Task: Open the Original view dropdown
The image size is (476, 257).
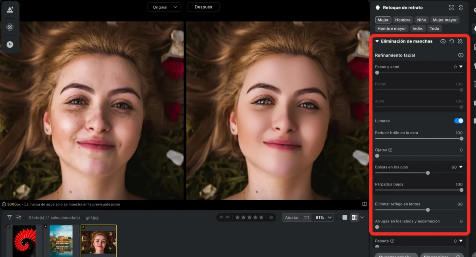Action: pos(164,7)
